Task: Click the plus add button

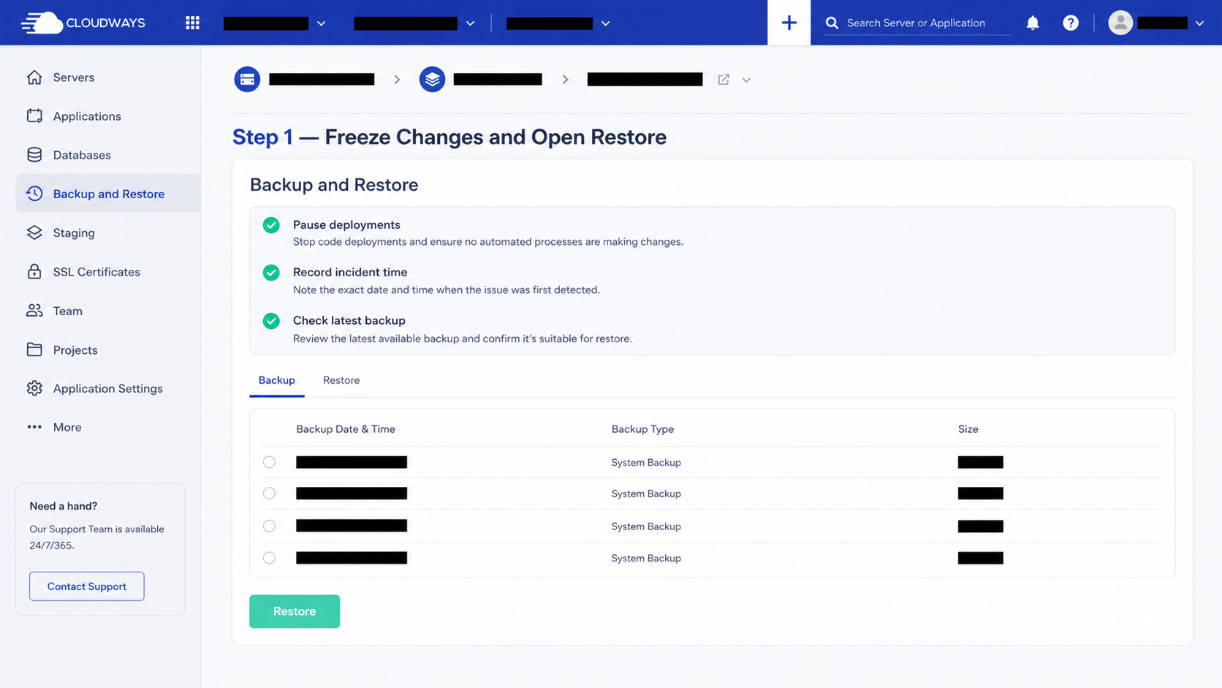Action: pyautogui.click(x=789, y=23)
